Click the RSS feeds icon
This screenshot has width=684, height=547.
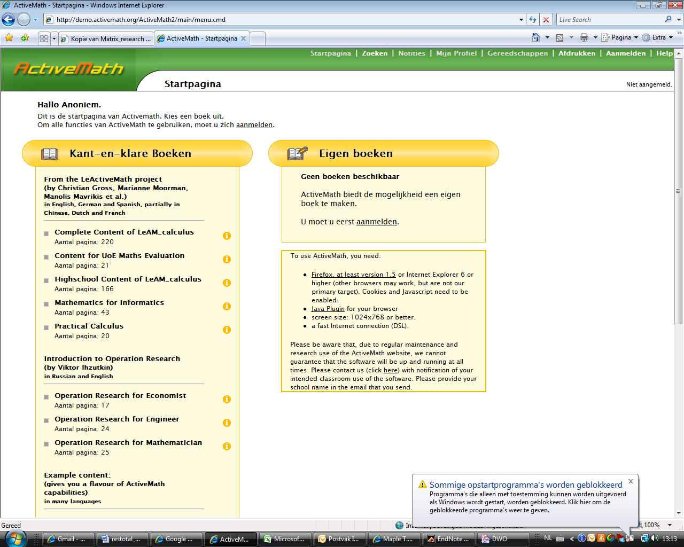[x=559, y=37]
